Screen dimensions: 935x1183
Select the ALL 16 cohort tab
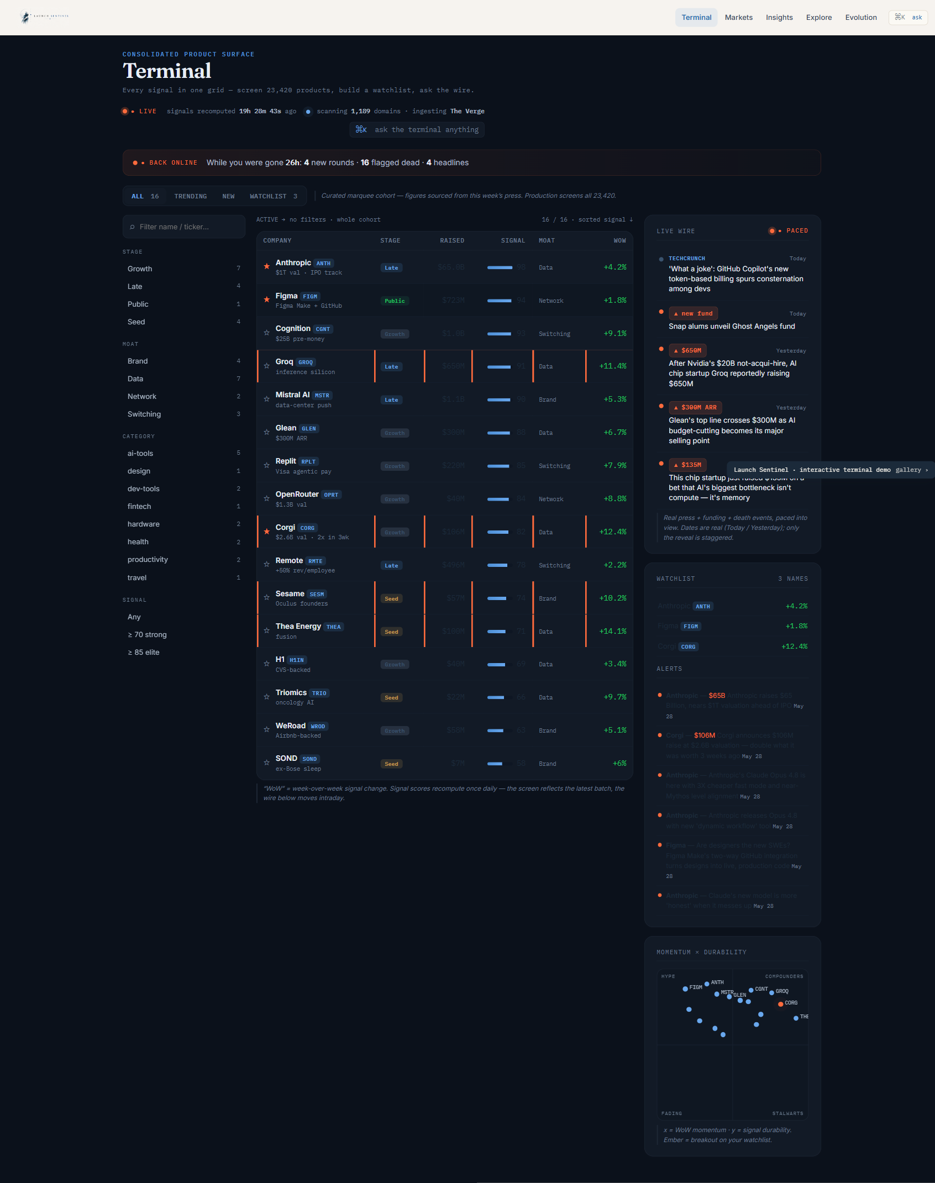coord(145,196)
